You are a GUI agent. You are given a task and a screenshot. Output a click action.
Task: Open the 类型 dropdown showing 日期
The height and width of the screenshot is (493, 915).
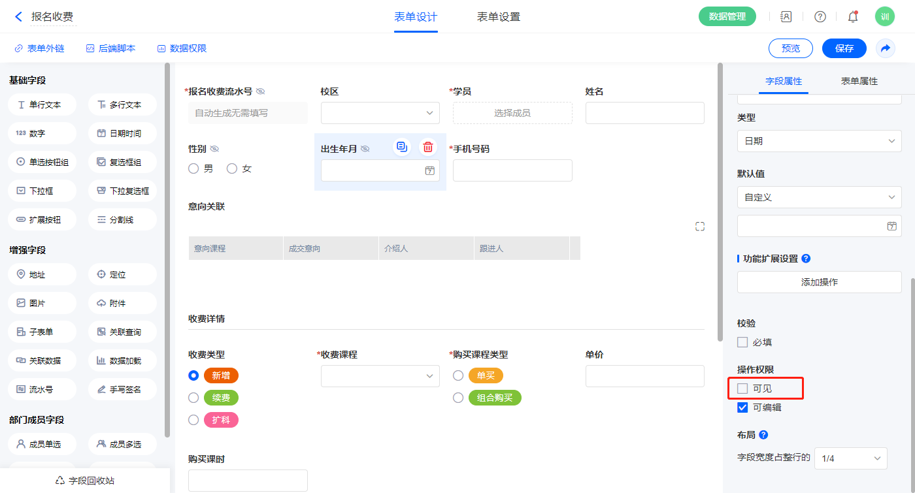(x=819, y=141)
